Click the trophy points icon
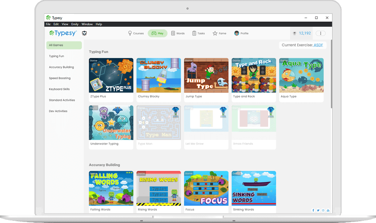Image resolution: width=376 pixels, height=223 pixels. [295, 33]
